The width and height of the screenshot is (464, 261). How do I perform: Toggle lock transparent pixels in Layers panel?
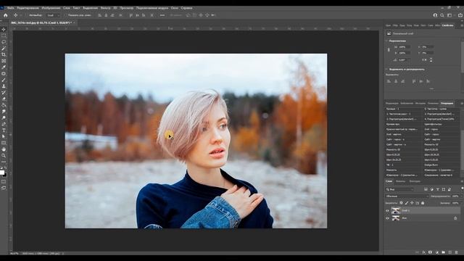[401, 203]
